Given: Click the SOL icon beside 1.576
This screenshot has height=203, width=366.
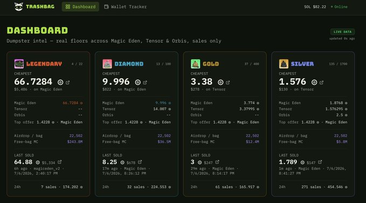Looking at the screenshot, I should (x=314, y=82).
